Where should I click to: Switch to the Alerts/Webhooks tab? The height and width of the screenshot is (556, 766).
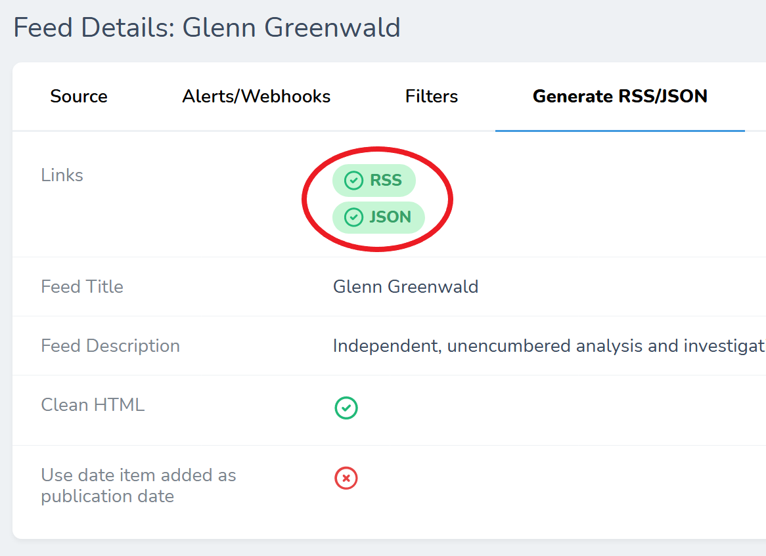256,96
